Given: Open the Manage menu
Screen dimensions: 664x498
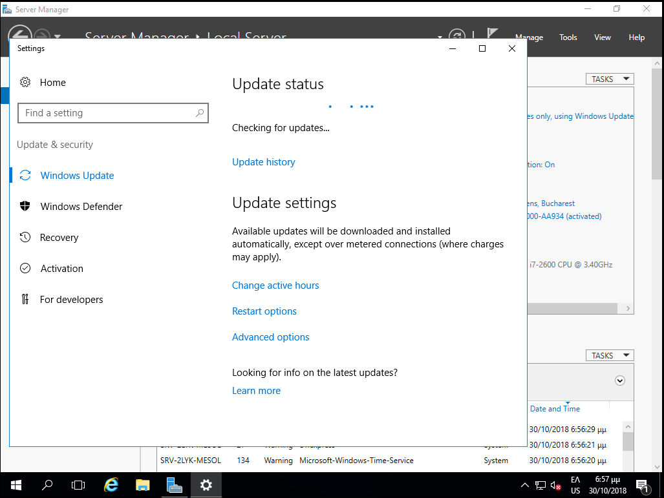Looking at the screenshot, I should coord(529,37).
